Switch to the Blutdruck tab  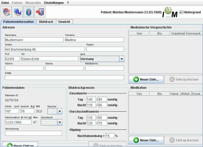(46, 22)
